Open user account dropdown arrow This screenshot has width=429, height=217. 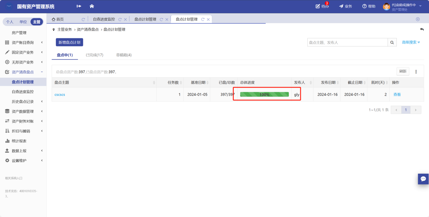click(x=420, y=6)
